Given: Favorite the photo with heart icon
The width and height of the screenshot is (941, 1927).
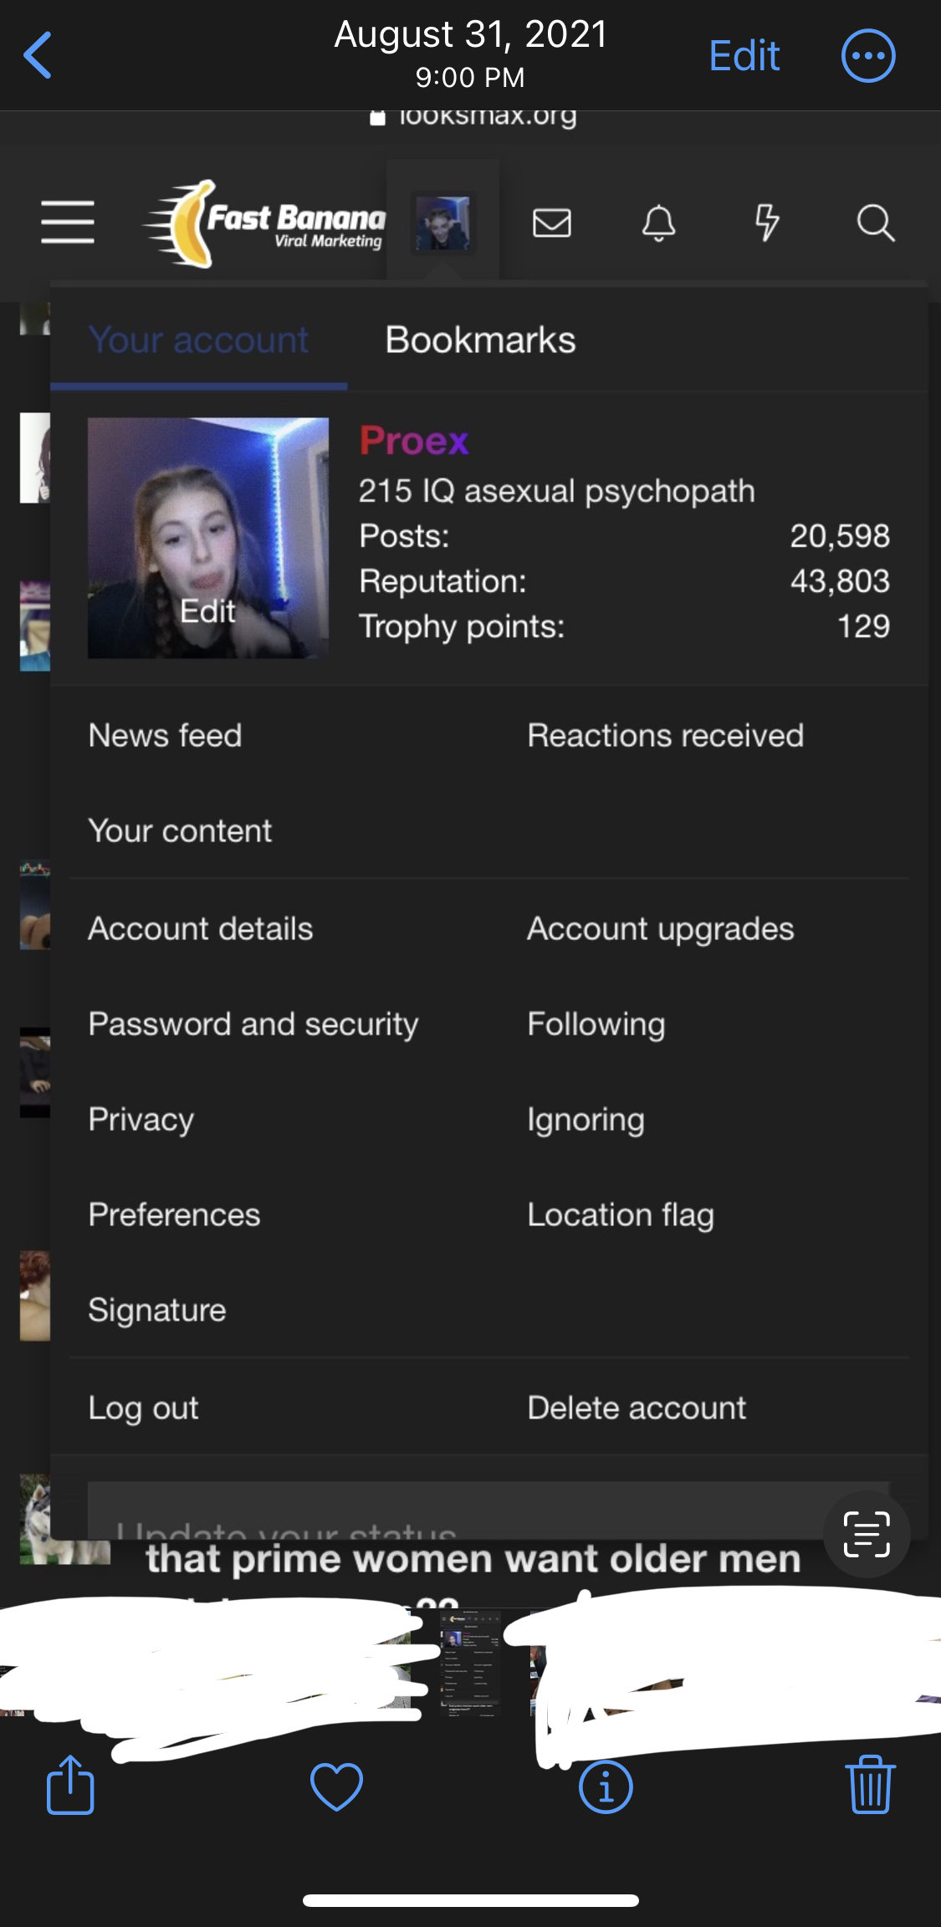Looking at the screenshot, I should [x=336, y=1786].
